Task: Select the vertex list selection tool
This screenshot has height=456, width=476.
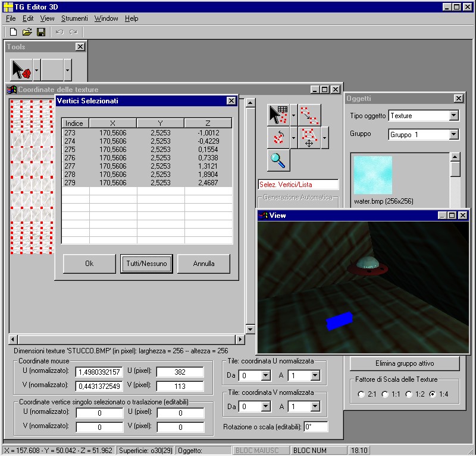Action: (x=278, y=114)
